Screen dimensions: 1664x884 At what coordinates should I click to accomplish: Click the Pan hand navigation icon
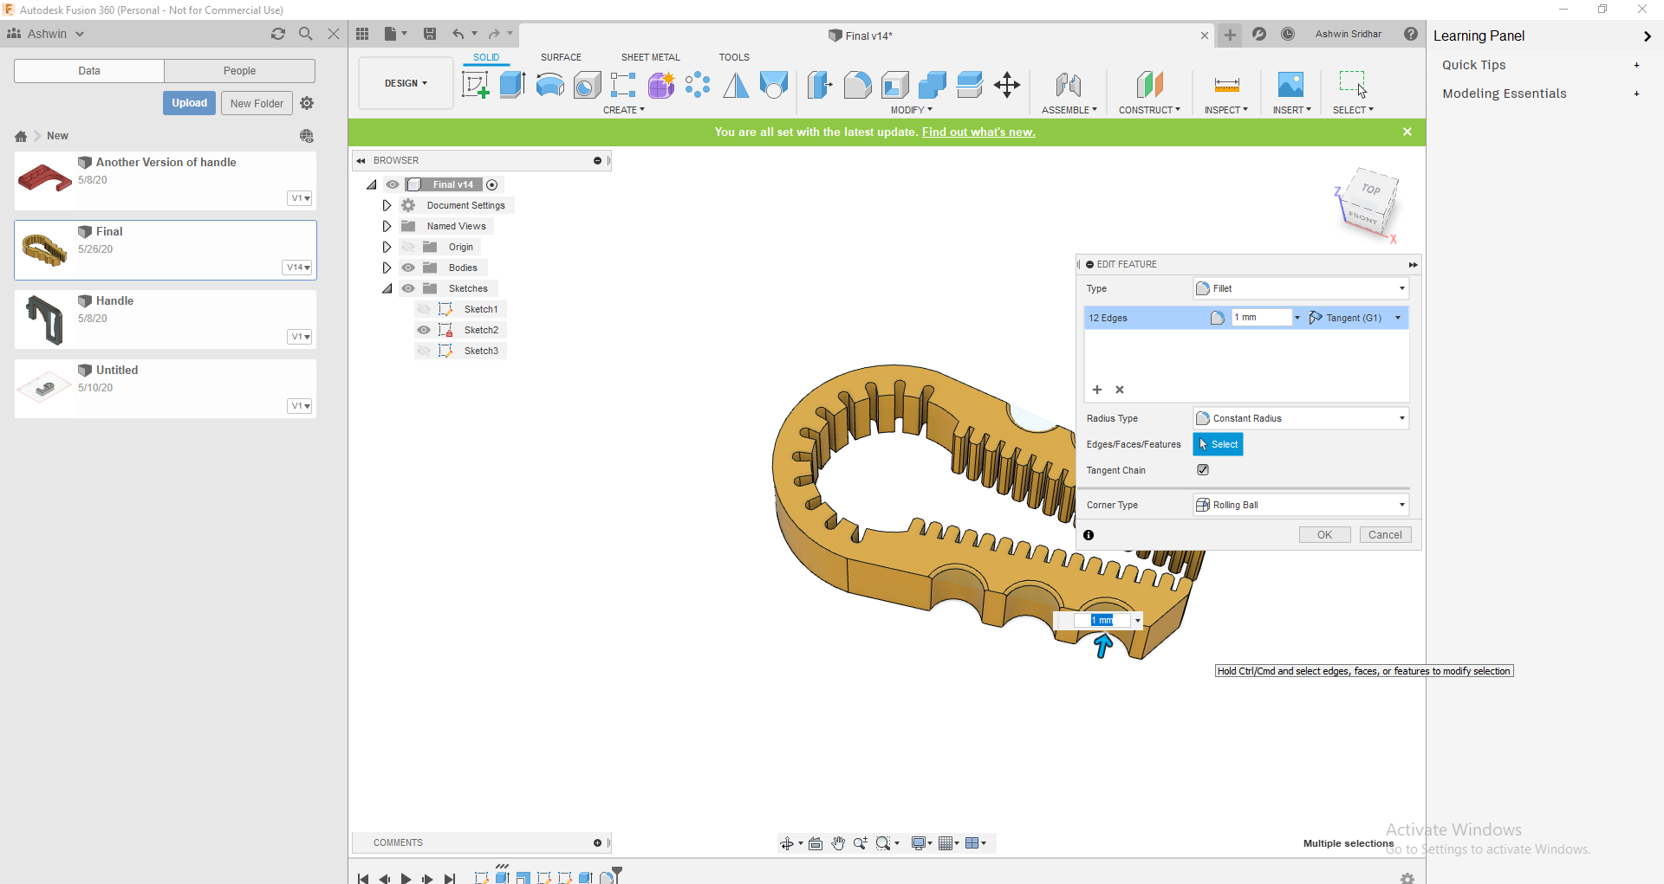click(x=838, y=843)
